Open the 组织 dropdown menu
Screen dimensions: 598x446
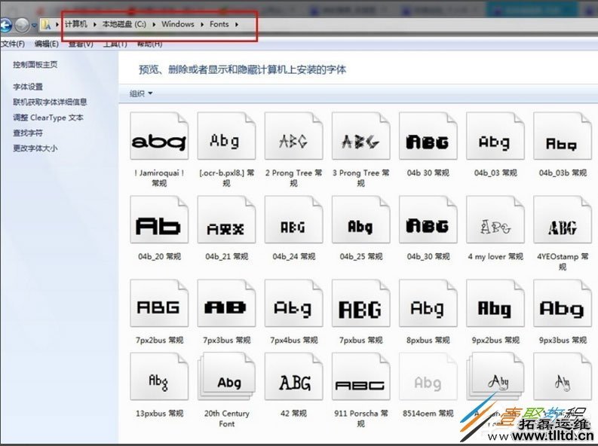(141, 93)
